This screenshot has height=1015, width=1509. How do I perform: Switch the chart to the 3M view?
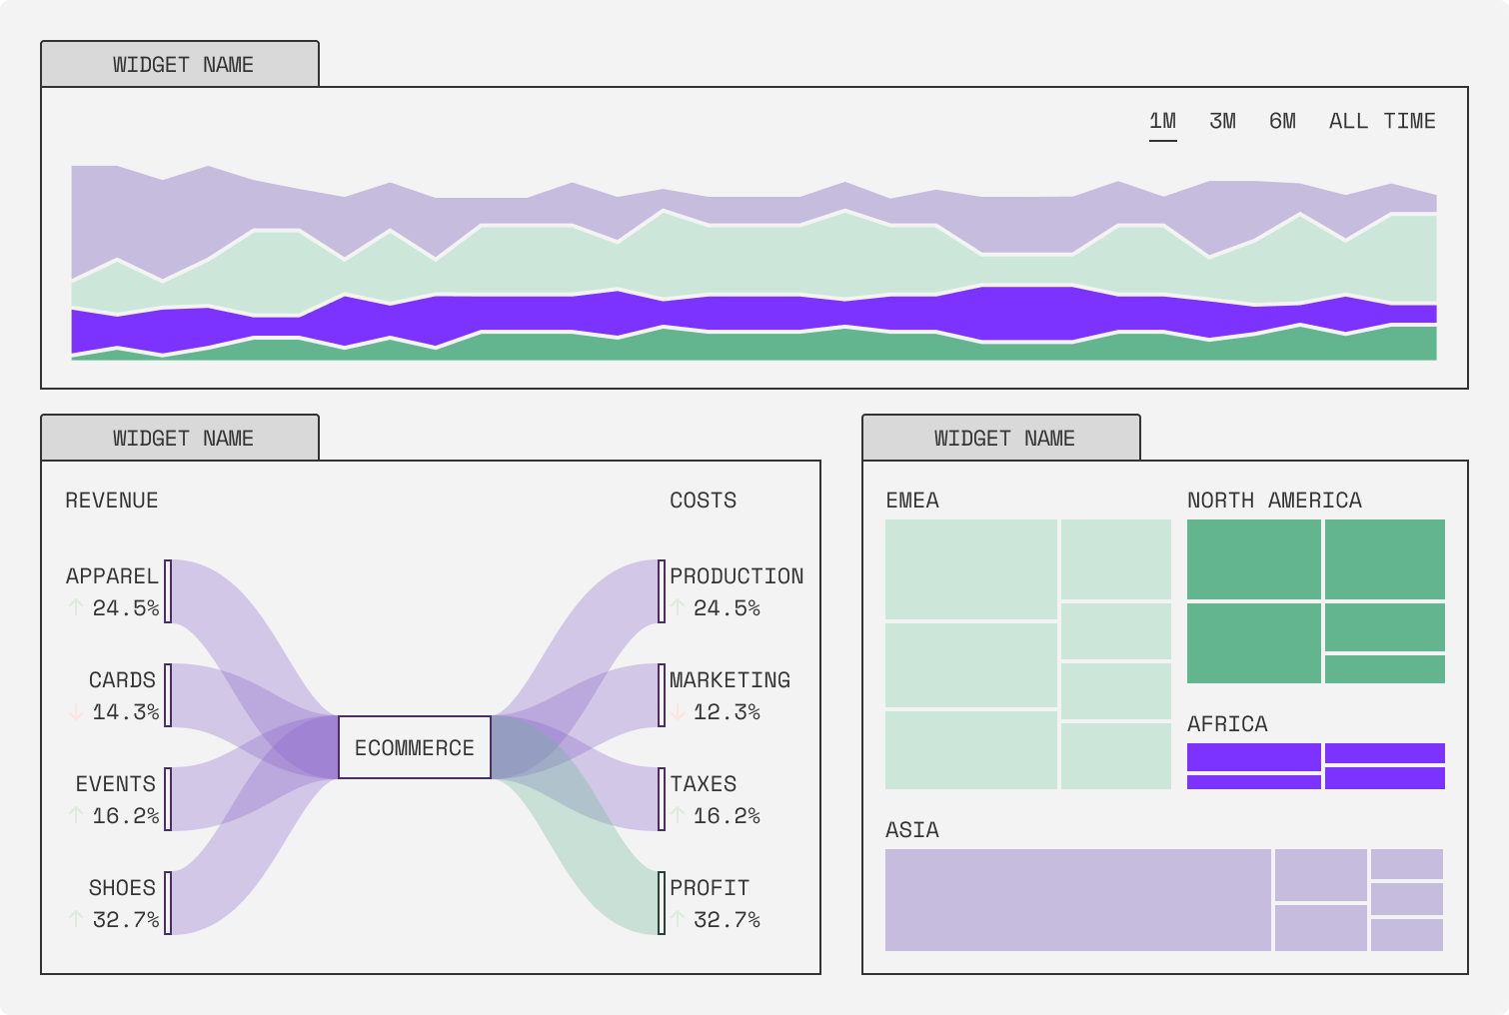1221,120
